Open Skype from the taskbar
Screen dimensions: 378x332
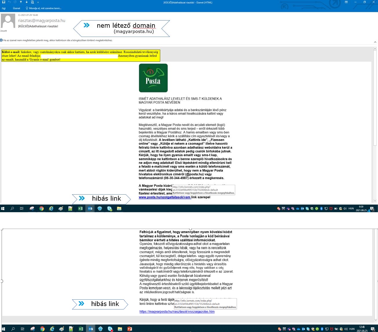click(109, 208)
